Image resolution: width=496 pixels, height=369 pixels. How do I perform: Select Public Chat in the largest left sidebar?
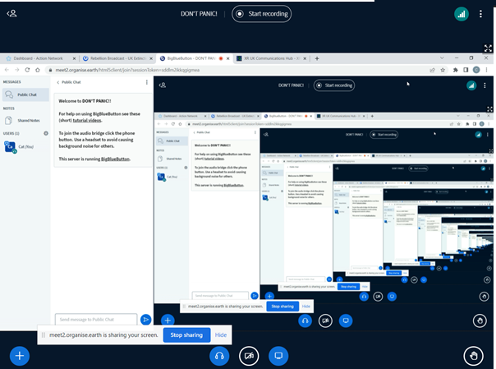coord(25,95)
